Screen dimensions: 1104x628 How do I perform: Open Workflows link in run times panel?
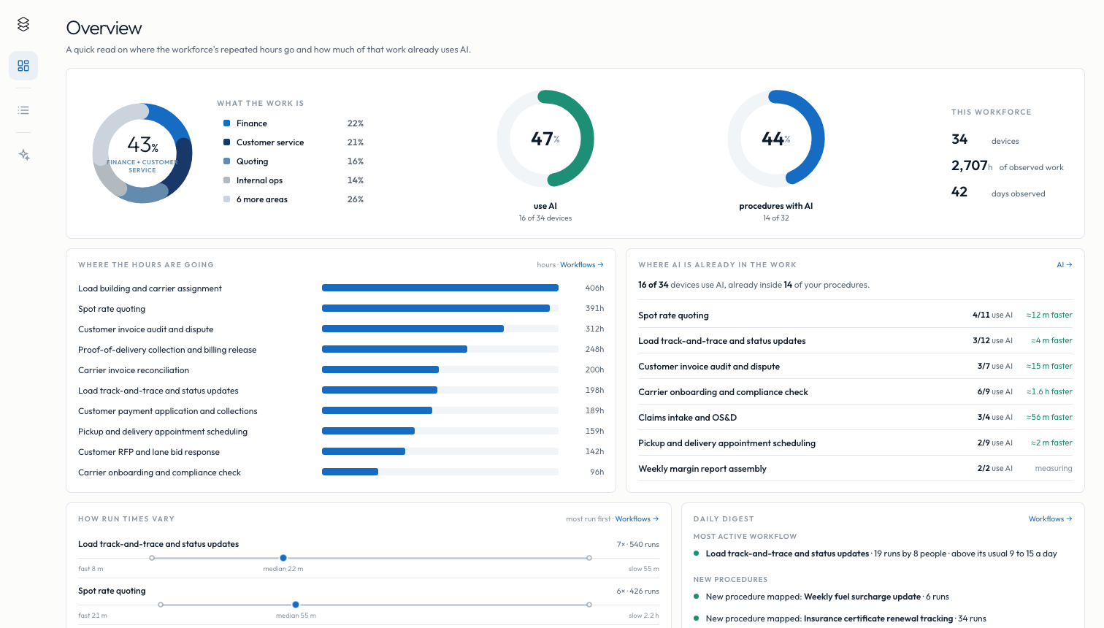(637, 519)
